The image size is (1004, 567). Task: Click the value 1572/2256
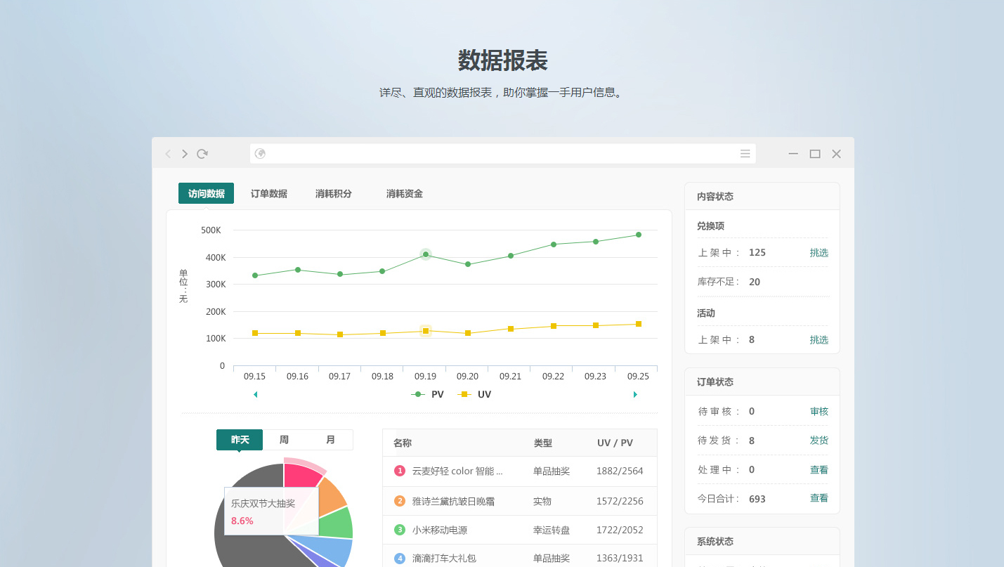(620, 501)
